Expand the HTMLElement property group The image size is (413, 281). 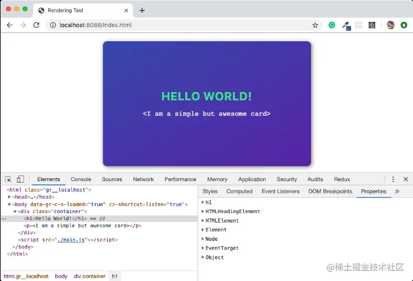click(203, 221)
